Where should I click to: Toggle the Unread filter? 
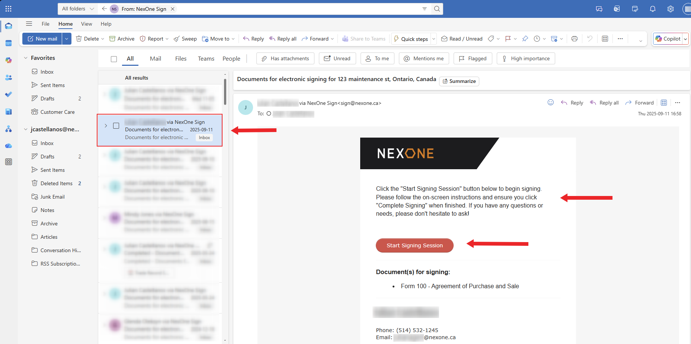[337, 58]
